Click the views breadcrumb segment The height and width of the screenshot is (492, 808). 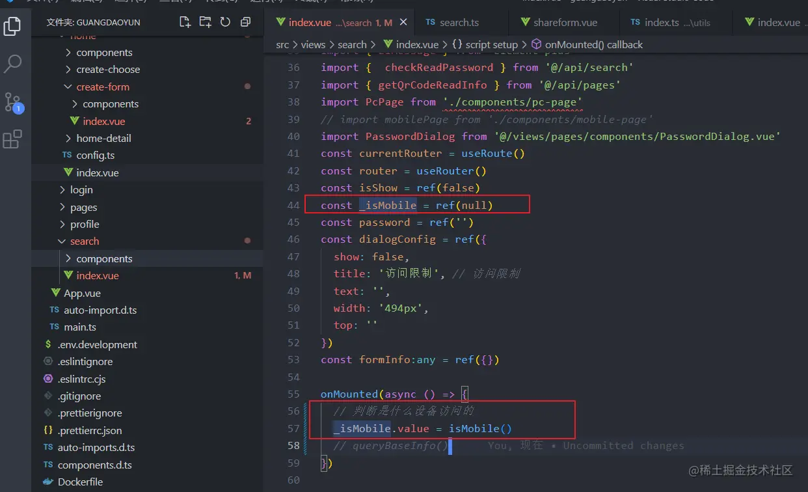coord(313,45)
